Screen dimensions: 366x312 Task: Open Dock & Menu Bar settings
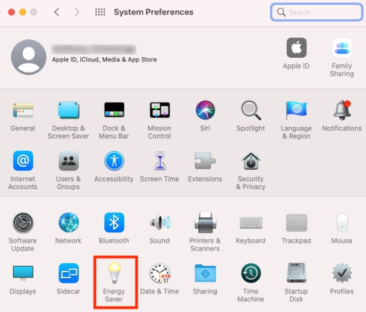coord(114,110)
